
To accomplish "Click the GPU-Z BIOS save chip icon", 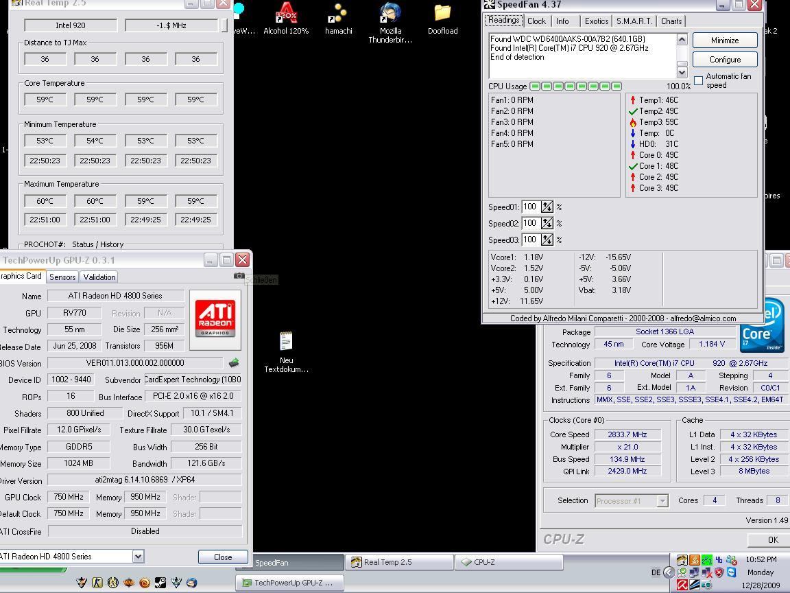I will point(234,362).
